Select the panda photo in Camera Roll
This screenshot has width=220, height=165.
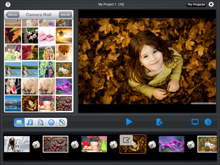30,36
